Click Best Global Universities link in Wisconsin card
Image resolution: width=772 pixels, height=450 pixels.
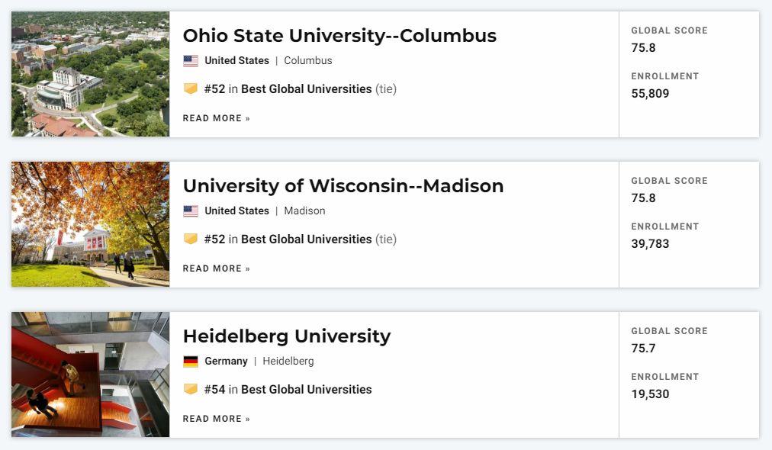(306, 239)
